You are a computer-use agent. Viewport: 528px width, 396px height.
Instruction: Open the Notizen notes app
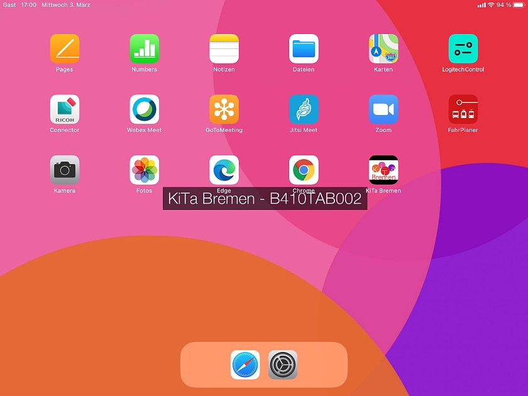[x=224, y=49]
